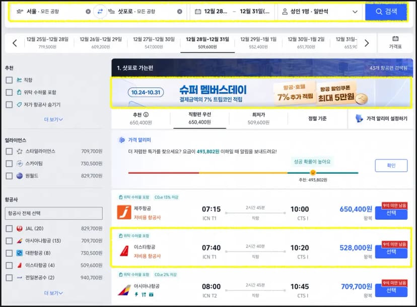
Task: Expand 더 보기 under 항공사 list
Action: [53, 293]
